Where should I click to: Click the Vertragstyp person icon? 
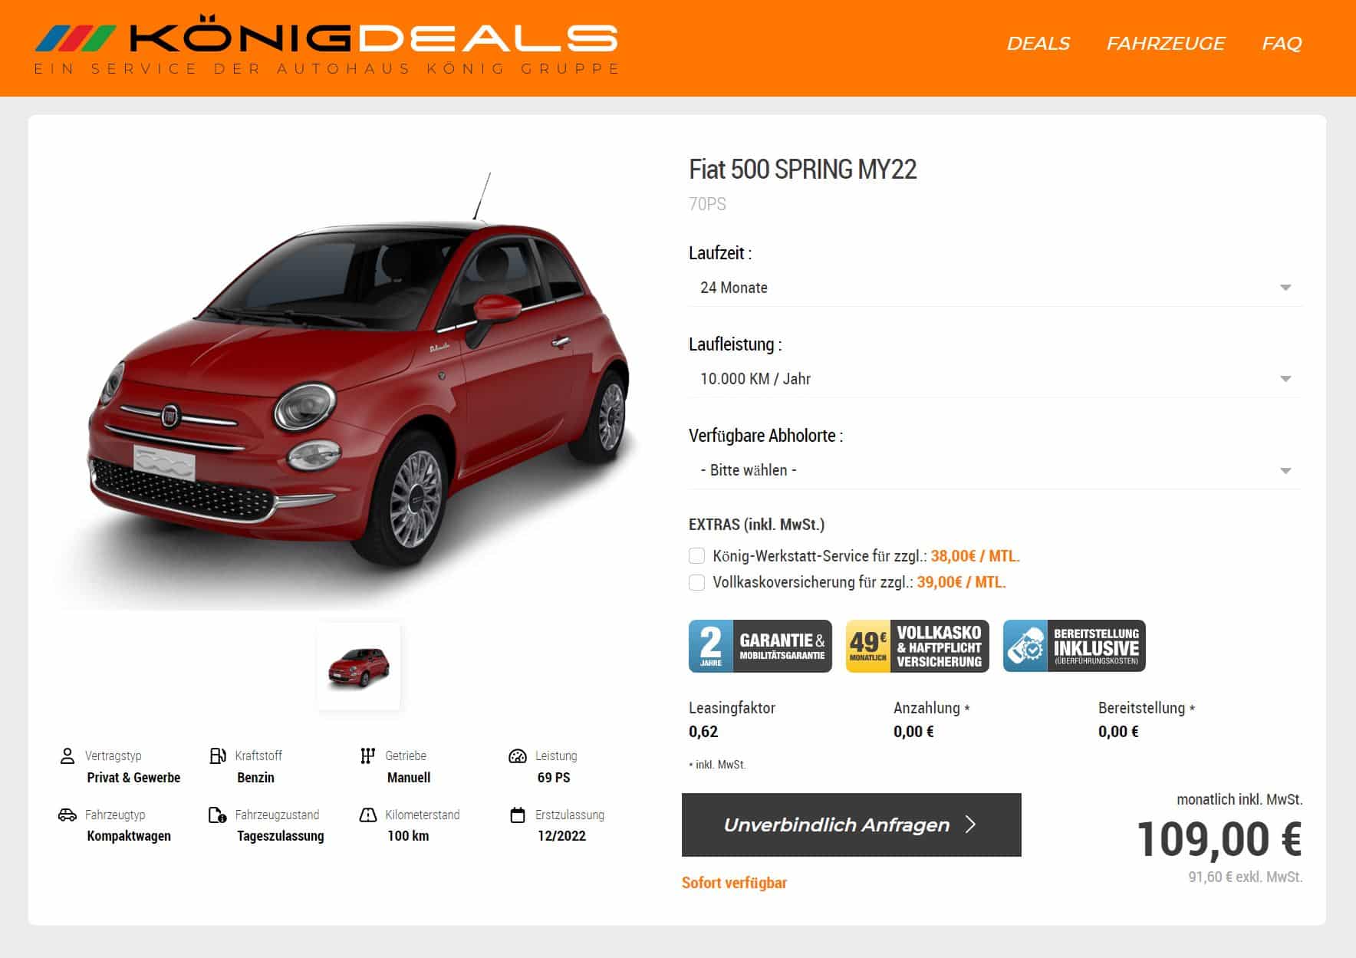[x=67, y=756]
